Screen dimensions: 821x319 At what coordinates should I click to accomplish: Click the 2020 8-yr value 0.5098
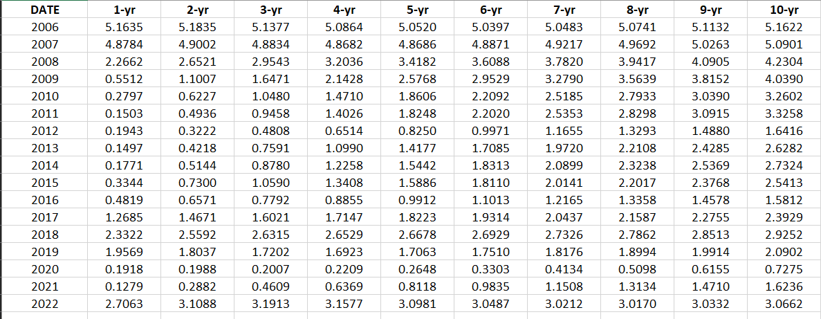637,269
